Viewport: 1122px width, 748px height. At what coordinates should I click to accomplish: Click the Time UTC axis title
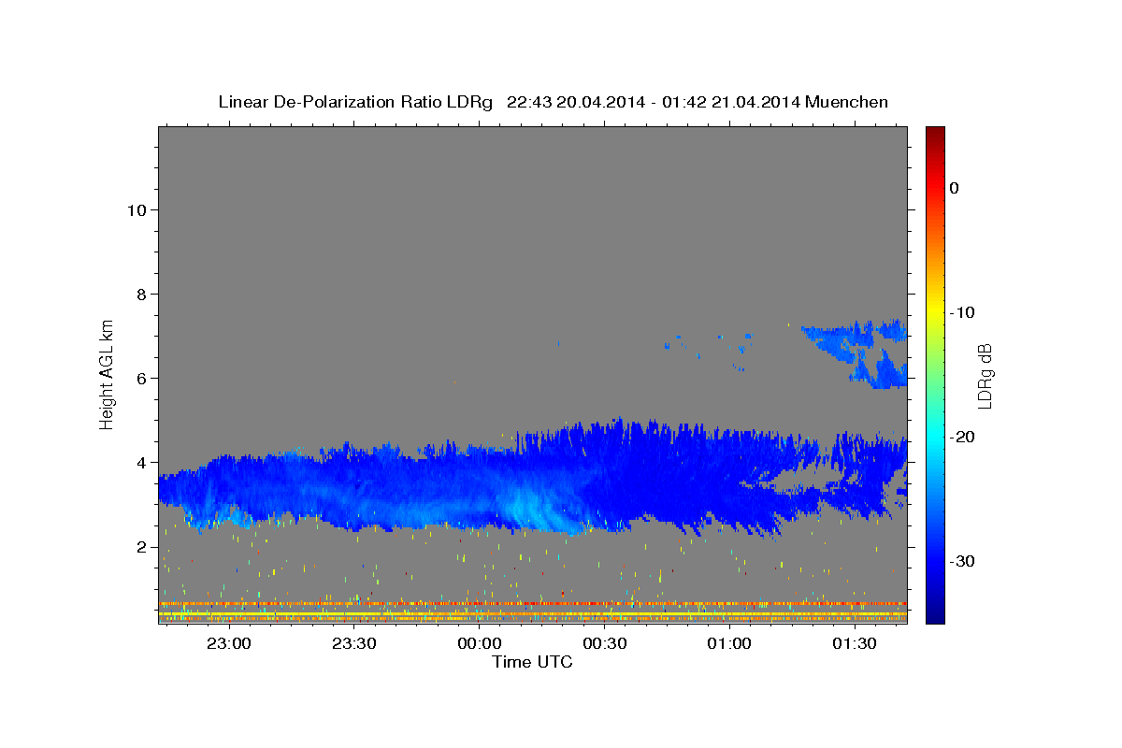point(532,662)
